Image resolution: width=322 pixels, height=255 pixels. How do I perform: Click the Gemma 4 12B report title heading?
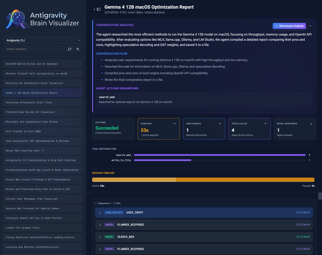click(x=149, y=7)
